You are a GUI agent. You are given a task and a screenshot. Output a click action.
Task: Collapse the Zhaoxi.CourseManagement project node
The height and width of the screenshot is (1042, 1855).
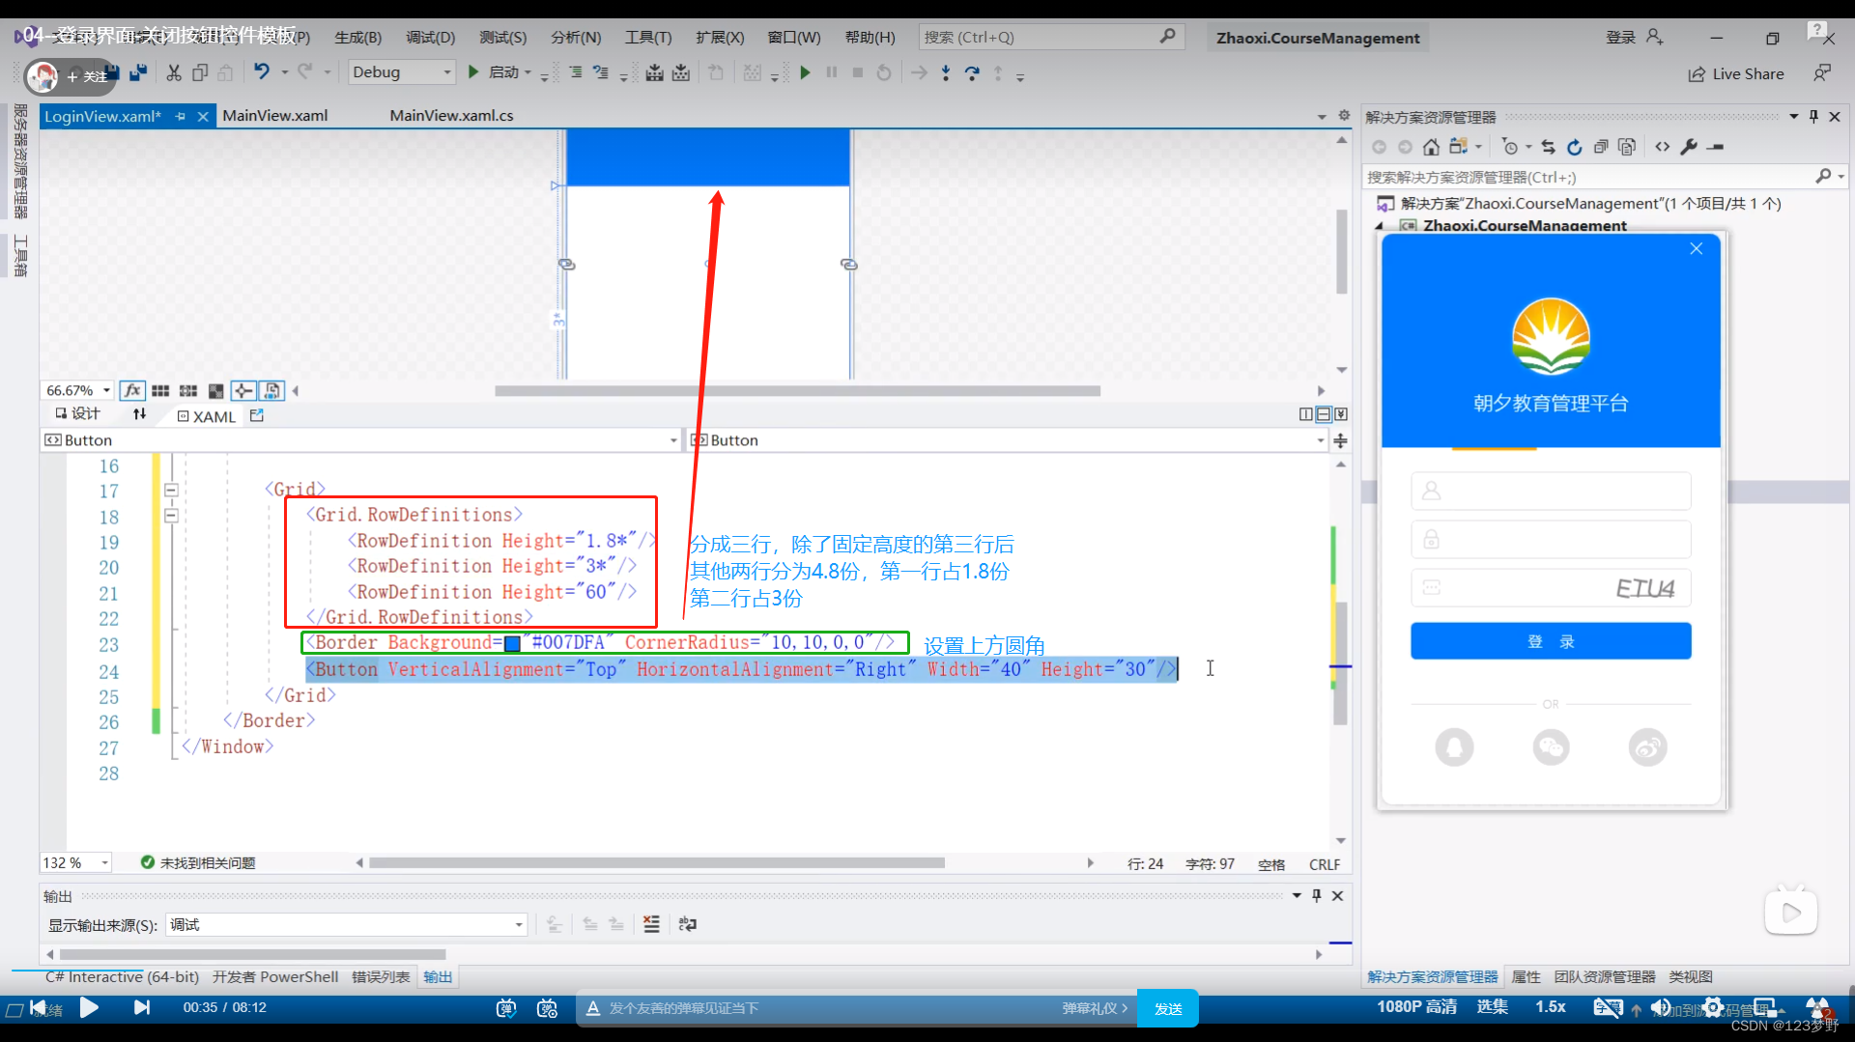[x=1380, y=226]
